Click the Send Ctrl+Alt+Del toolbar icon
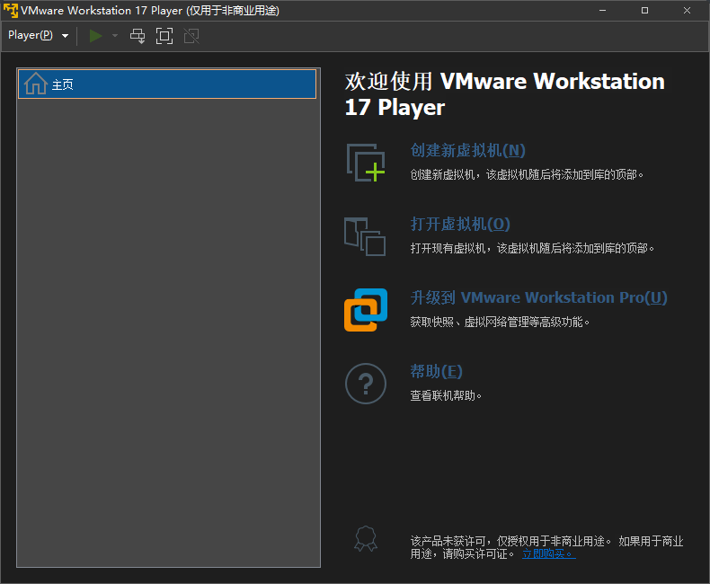The width and height of the screenshot is (710, 584). [x=138, y=35]
